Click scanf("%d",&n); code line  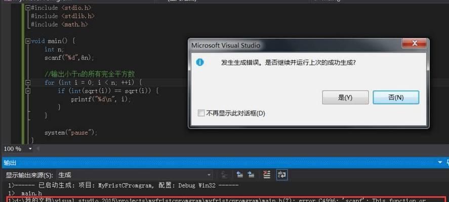(69, 58)
